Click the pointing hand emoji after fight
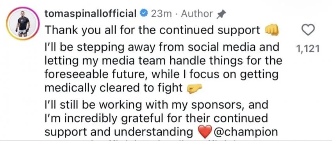 (192, 90)
